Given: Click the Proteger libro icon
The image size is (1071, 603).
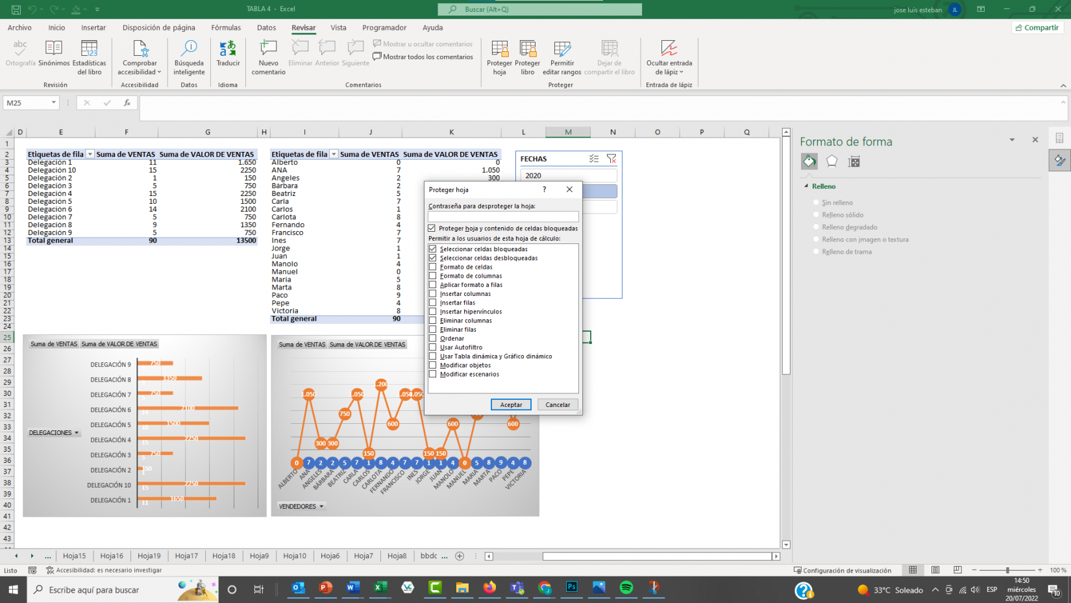Looking at the screenshot, I should click(x=528, y=49).
